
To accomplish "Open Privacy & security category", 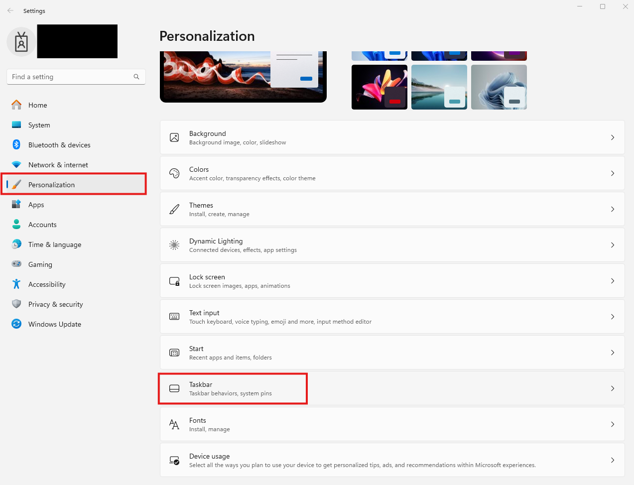I will click(76, 304).
